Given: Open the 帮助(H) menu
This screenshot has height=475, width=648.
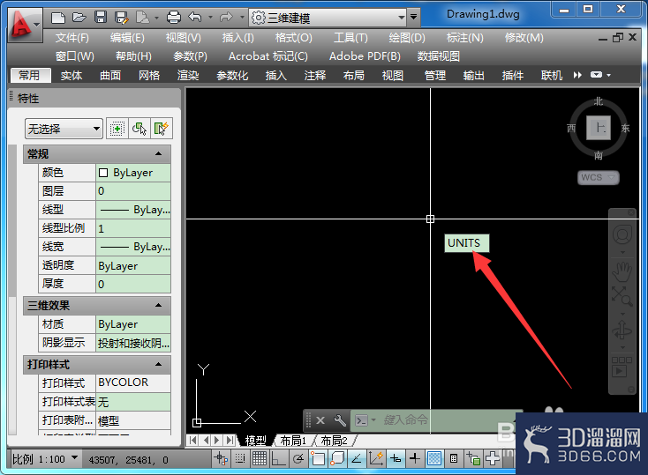Looking at the screenshot, I should [x=133, y=56].
